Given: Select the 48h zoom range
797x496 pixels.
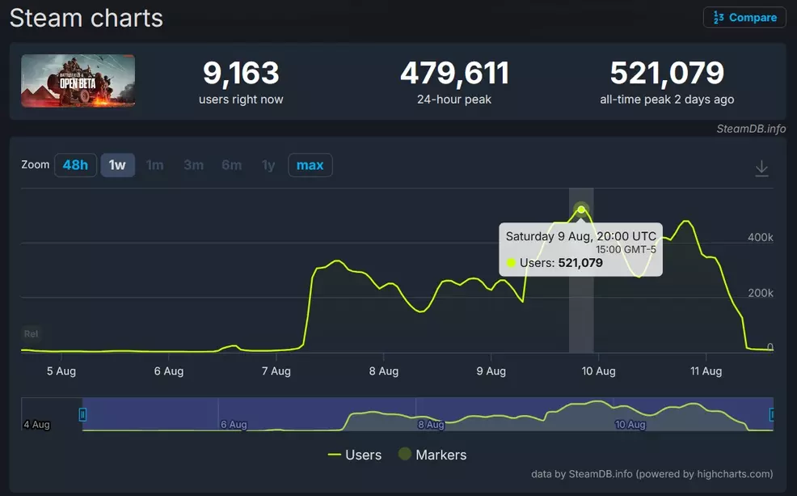Looking at the screenshot, I should click(75, 165).
